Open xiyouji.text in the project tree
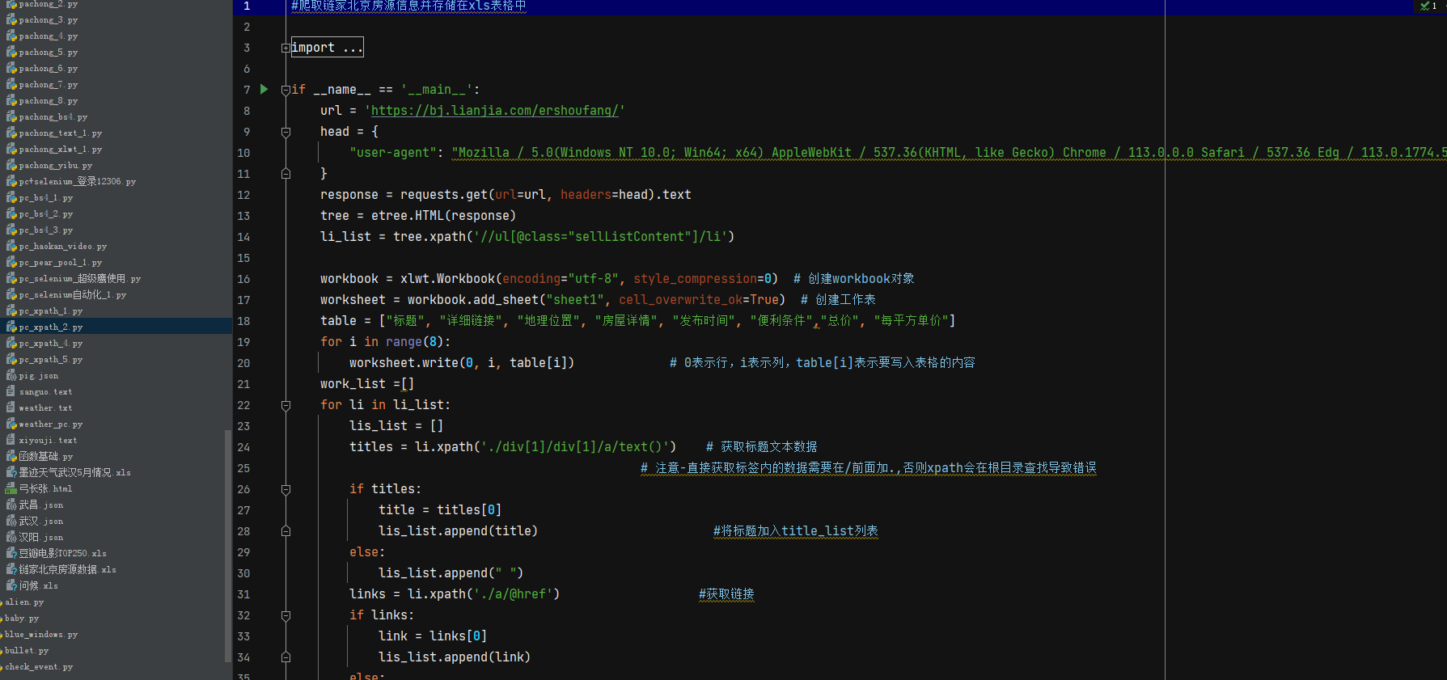 point(48,440)
